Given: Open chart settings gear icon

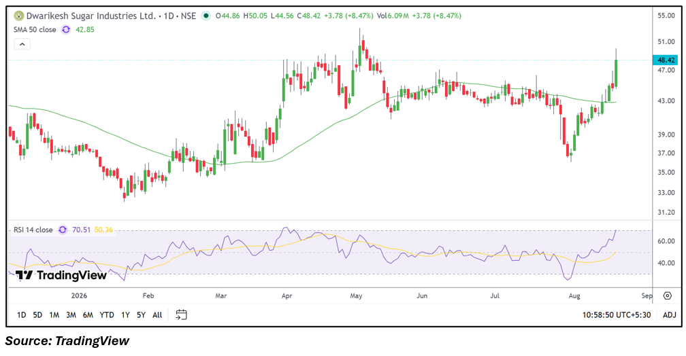Looking at the screenshot, I should coord(667,296).
